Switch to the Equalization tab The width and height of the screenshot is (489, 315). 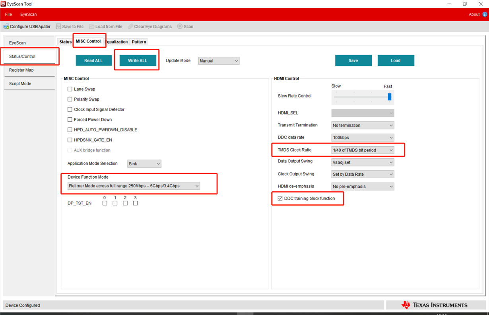[x=116, y=42]
